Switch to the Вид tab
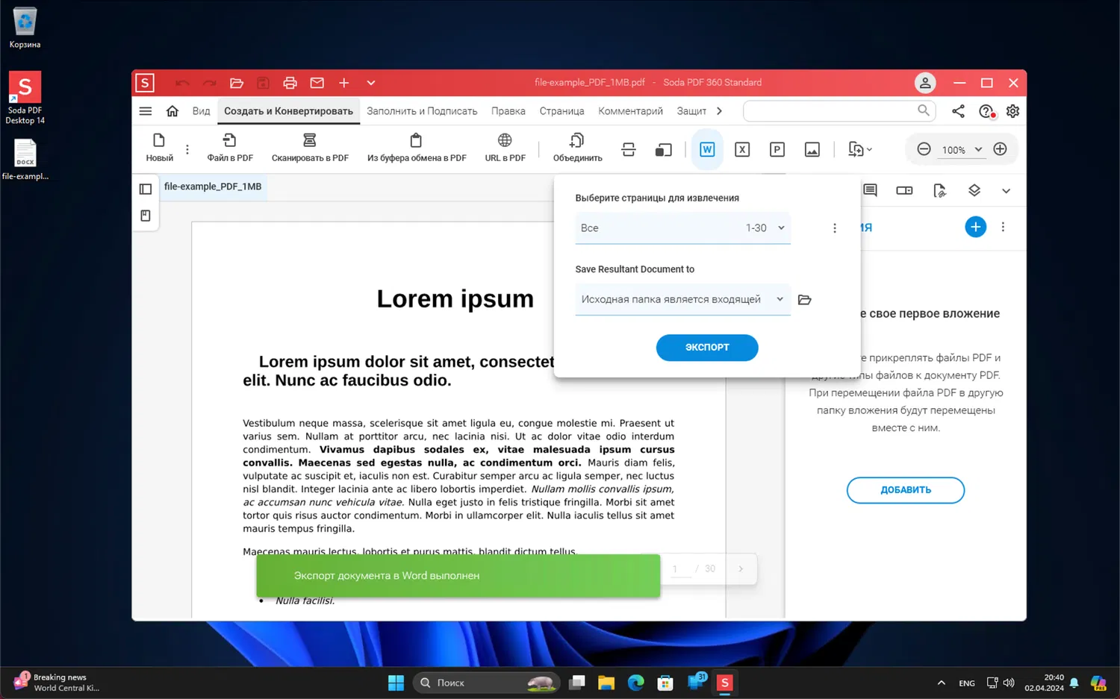Viewport: 1120px width, 699px height. (x=201, y=111)
